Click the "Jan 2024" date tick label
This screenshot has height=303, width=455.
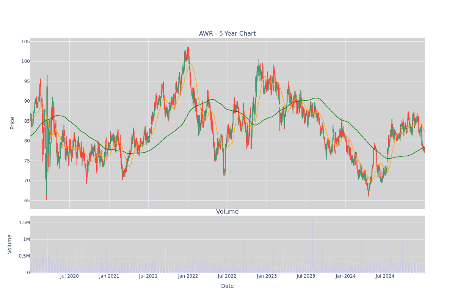[x=346, y=276]
